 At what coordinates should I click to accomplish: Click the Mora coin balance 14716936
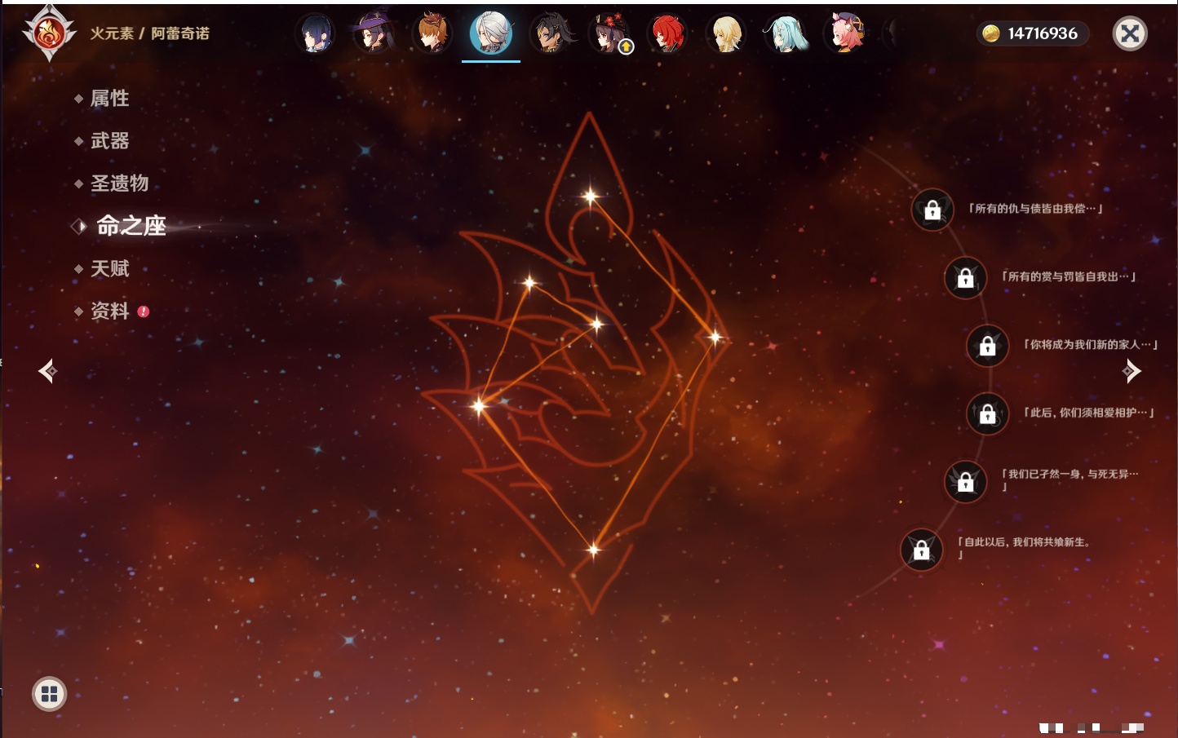click(1033, 33)
